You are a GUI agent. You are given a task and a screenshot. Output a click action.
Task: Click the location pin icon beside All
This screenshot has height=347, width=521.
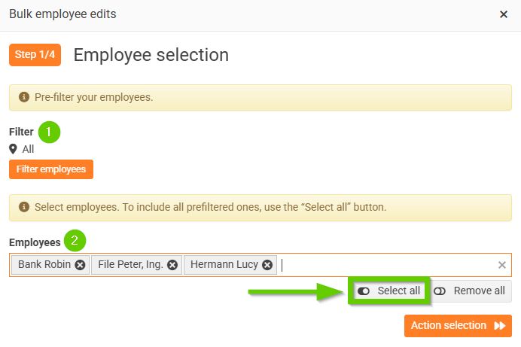(x=13, y=149)
